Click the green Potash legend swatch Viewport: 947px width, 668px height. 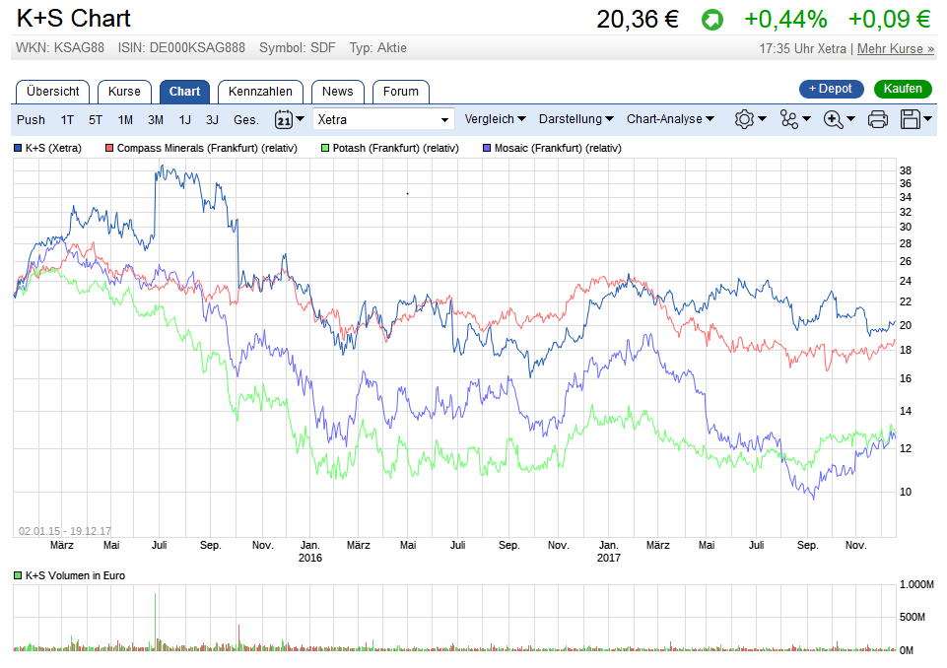tap(325, 148)
